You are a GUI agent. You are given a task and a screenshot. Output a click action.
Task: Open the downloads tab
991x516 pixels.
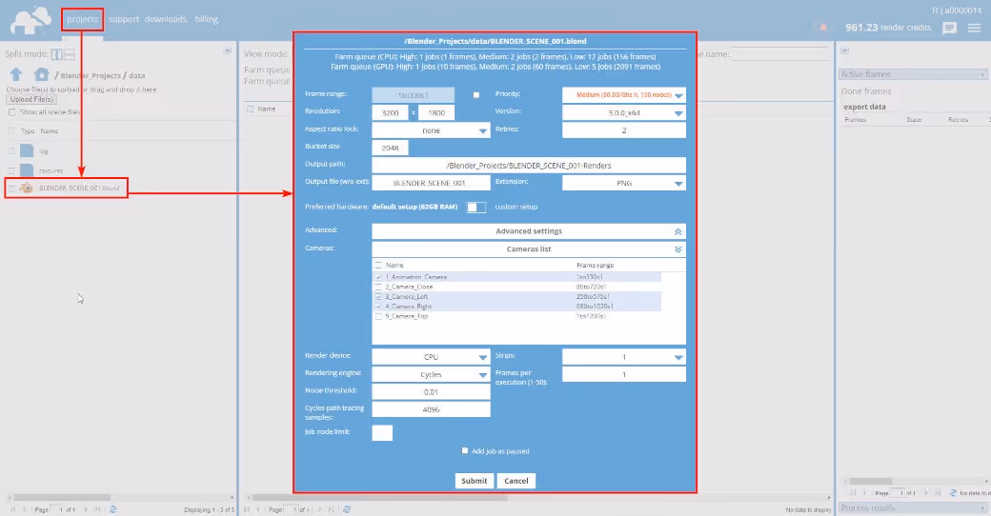(x=166, y=19)
